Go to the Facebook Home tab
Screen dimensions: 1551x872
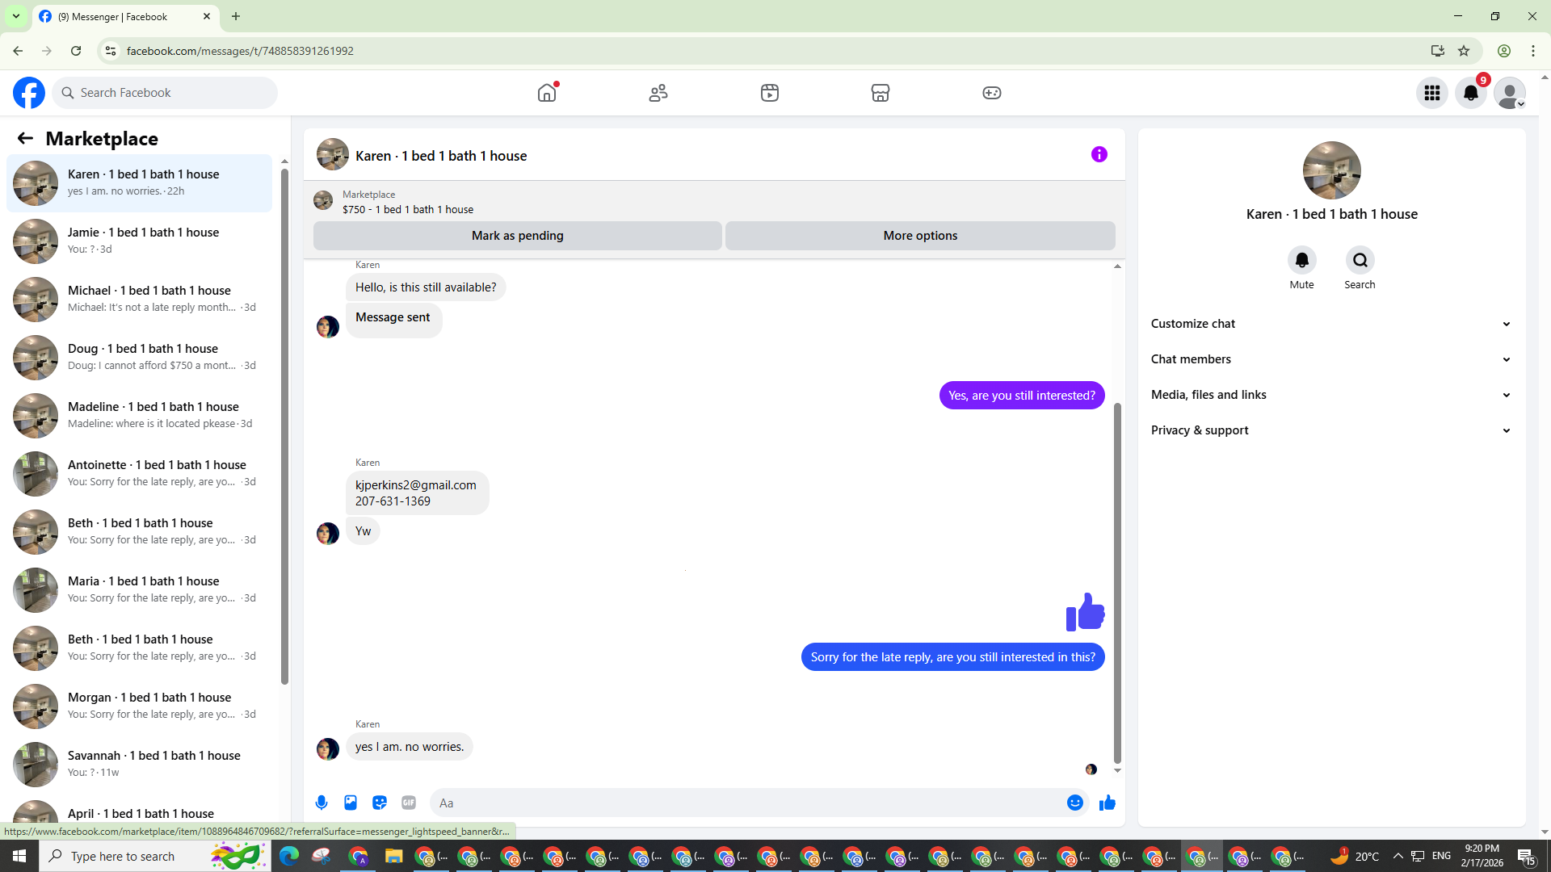[x=547, y=93]
